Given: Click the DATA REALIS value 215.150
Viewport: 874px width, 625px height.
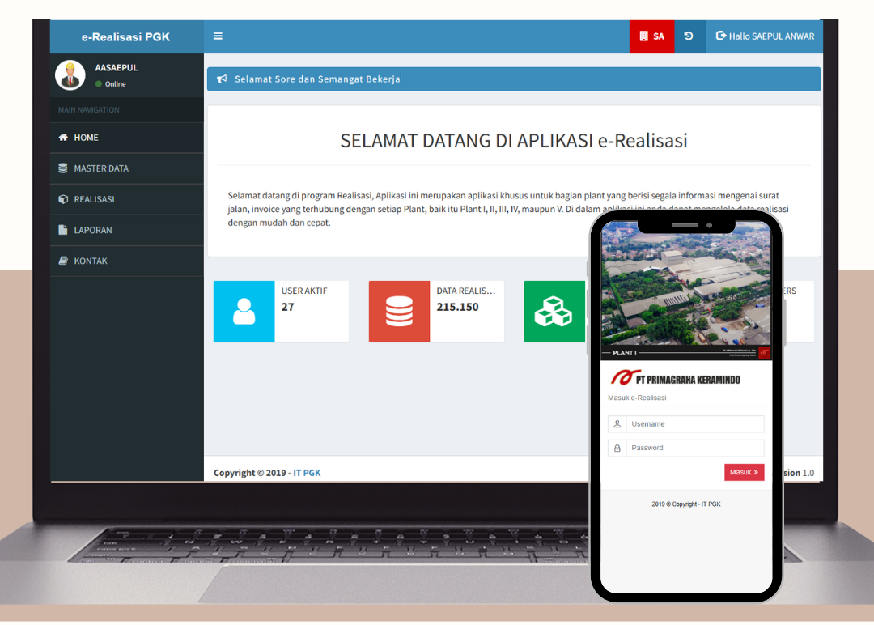Looking at the screenshot, I should (x=457, y=307).
